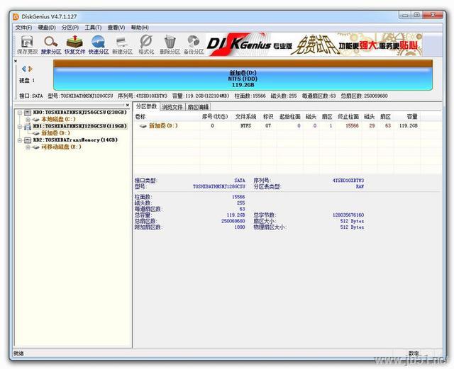Open the 工具(T) menu
Screen dimensions: 454x369
[x=93, y=28]
